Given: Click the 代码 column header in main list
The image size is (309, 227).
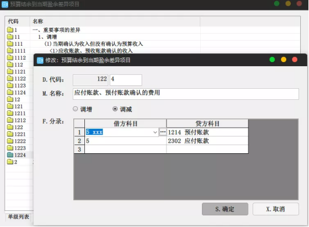Looking at the screenshot, I should (17, 21).
